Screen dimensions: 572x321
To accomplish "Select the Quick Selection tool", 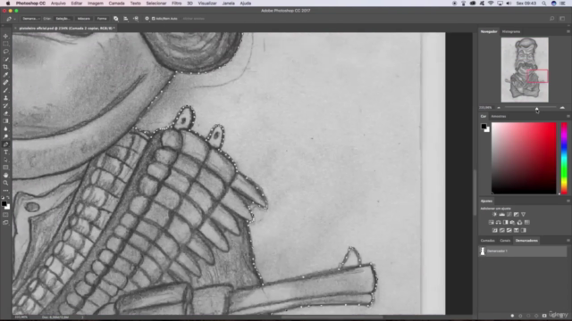I will tap(5, 59).
